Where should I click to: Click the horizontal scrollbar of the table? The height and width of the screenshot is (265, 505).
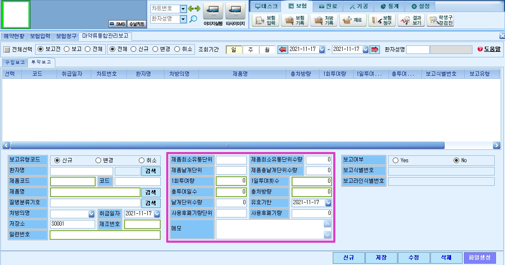click(x=227, y=146)
